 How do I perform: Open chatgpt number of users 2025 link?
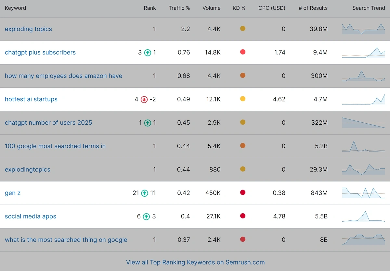tap(48, 123)
